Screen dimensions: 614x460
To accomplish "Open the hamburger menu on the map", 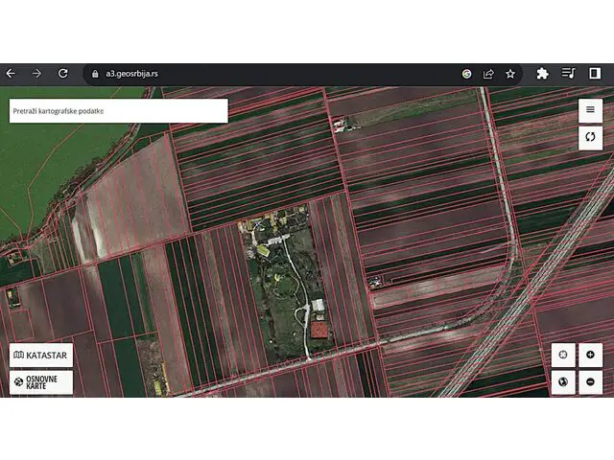I will (590, 110).
